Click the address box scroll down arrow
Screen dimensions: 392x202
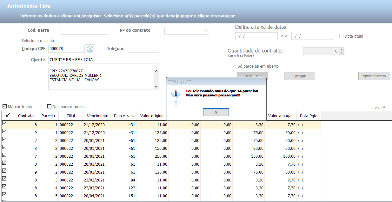[x=156, y=86]
